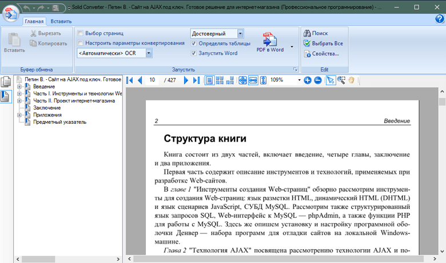Click the PDF в Word convert icon
The image size is (446, 263).
click(270, 42)
